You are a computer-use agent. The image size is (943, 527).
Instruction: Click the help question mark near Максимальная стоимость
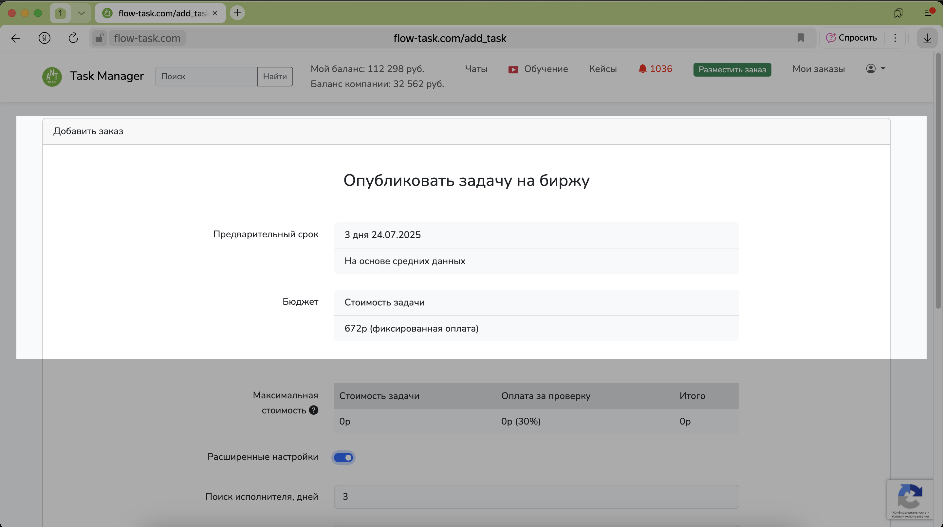[313, 410]
